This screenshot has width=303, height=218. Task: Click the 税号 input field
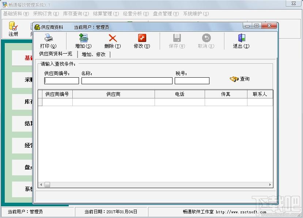tap(192, 81)
